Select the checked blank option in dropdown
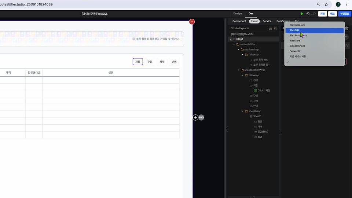Image resolution: width=352 pixels, height=198 pixels. click(314, 62)
